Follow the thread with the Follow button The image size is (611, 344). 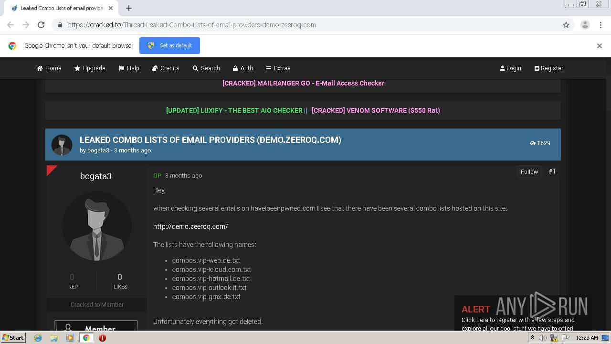(529, 172)
